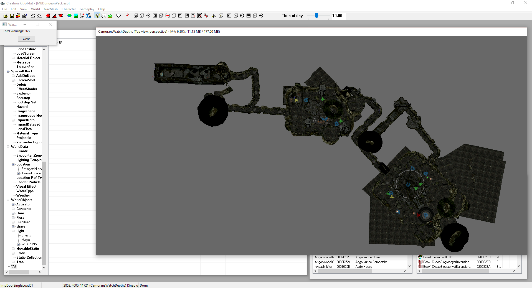Open the red navmesh toolbar icon
532x288 pixels.
click(127, 16)
